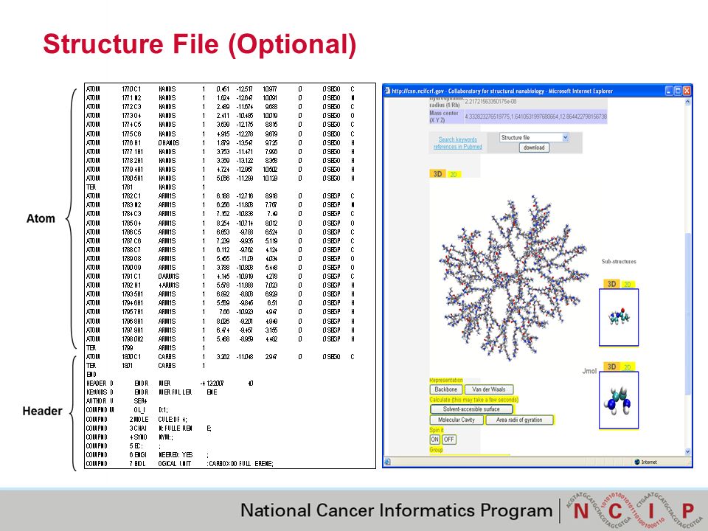This screenshot has width=708, height=531.
Task: Click the Mass center (X Y Z) label
Action: (x=444, y=117)
